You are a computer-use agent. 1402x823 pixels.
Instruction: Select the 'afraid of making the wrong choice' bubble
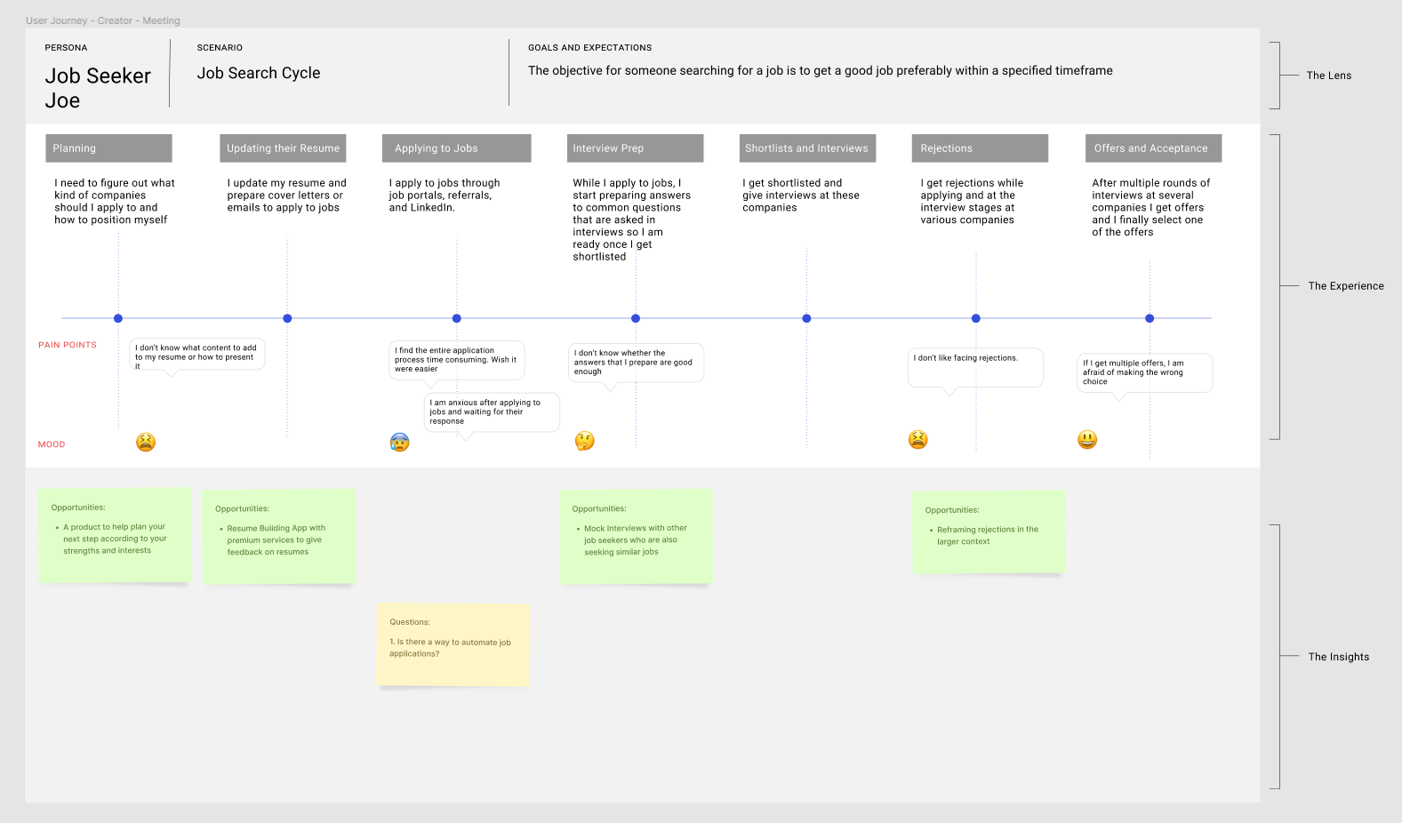pos(1145,372)
